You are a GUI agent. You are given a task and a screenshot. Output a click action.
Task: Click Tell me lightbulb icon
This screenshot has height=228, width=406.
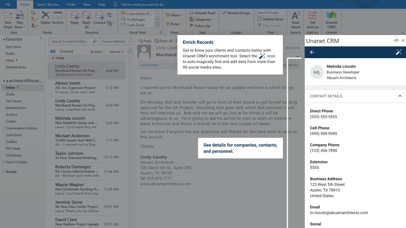pyautogui.click(x=115, y=4)
